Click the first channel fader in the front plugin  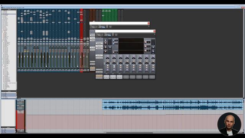click(x=104, y=64)
